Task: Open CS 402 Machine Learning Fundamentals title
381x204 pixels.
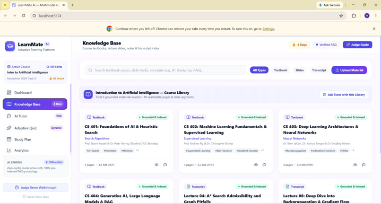Action: click(225, 130)
